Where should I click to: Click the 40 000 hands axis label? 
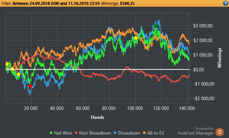click(57, 108)
